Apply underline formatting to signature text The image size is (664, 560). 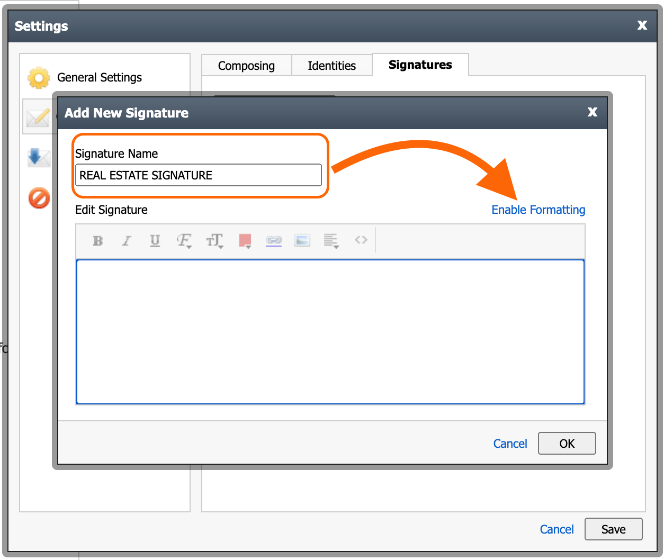pos(155,241)
